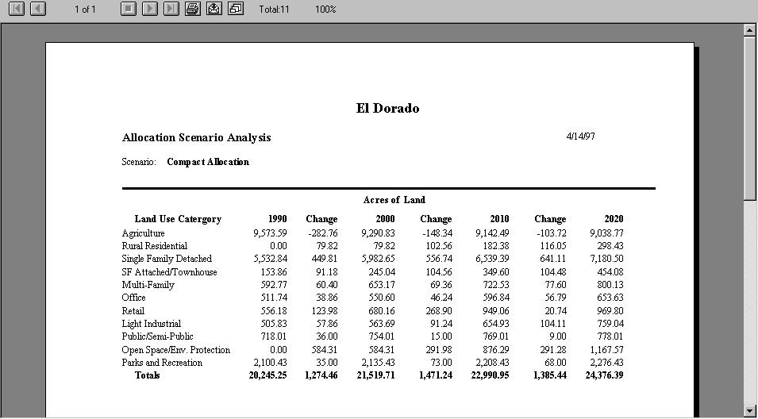This screenshot has height=419, width=758.
Task: Click the '2000' column header
Action: pyautogui.click(x=385, y=219)
